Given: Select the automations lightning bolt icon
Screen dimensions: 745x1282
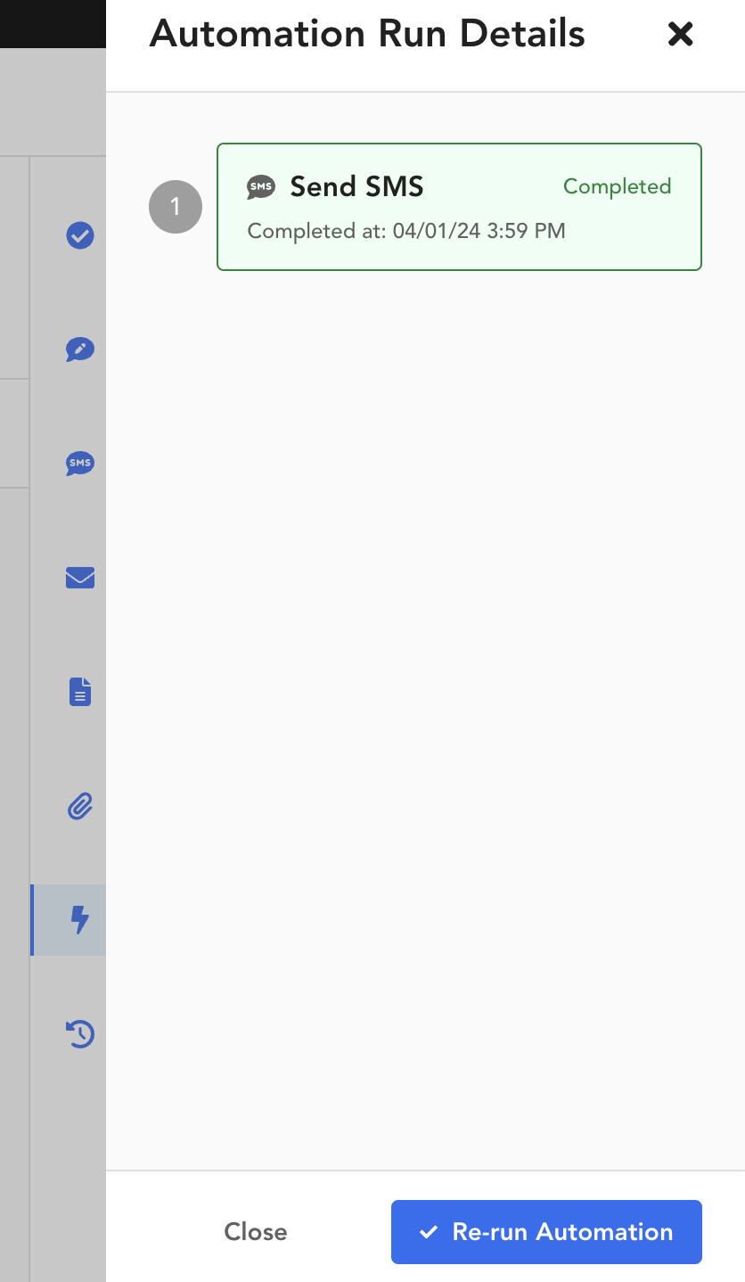Looking at the screenshot, I should point(80,920).
